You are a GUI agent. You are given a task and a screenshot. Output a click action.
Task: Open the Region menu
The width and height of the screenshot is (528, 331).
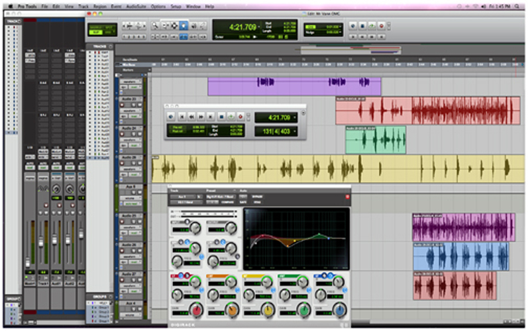98,5
